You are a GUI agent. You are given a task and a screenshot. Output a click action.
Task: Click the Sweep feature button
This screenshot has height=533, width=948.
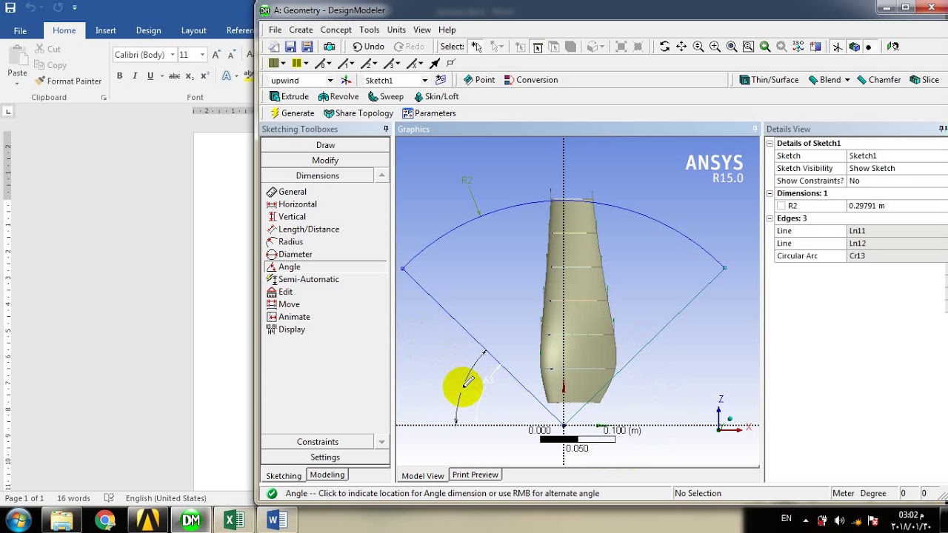[x=385, y=96]
